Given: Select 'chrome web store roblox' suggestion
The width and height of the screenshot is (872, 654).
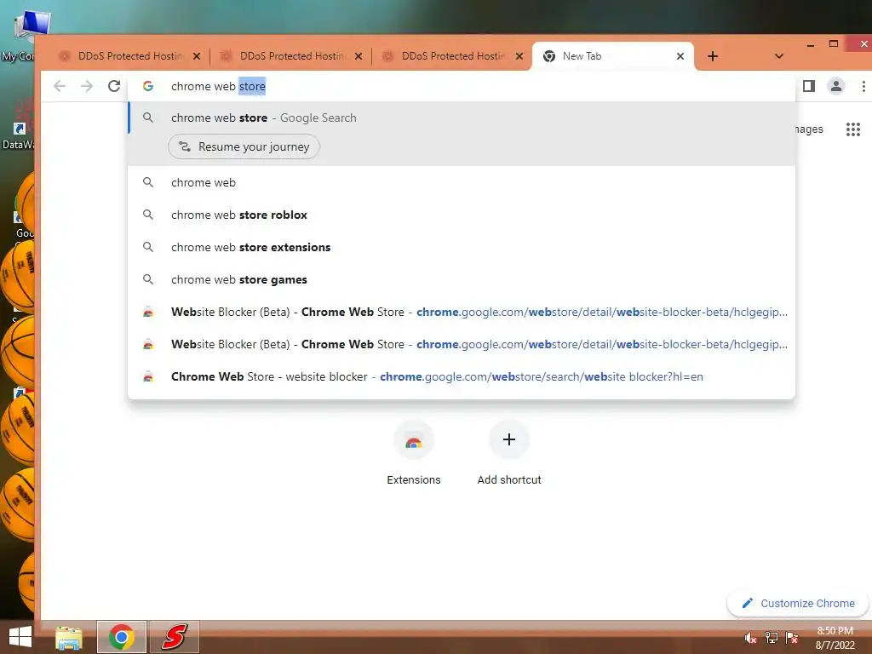Looking at the screenshot, I should point(462,215).
